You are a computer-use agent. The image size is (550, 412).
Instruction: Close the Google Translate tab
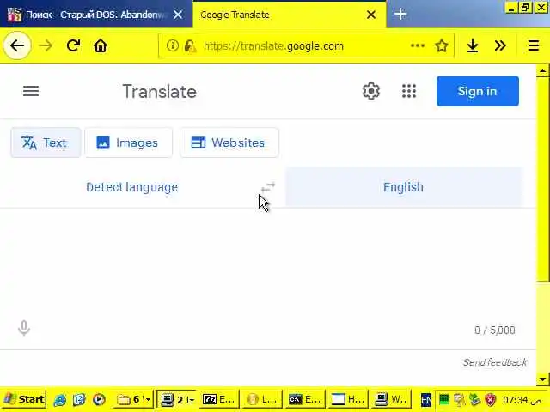[371, 15]
